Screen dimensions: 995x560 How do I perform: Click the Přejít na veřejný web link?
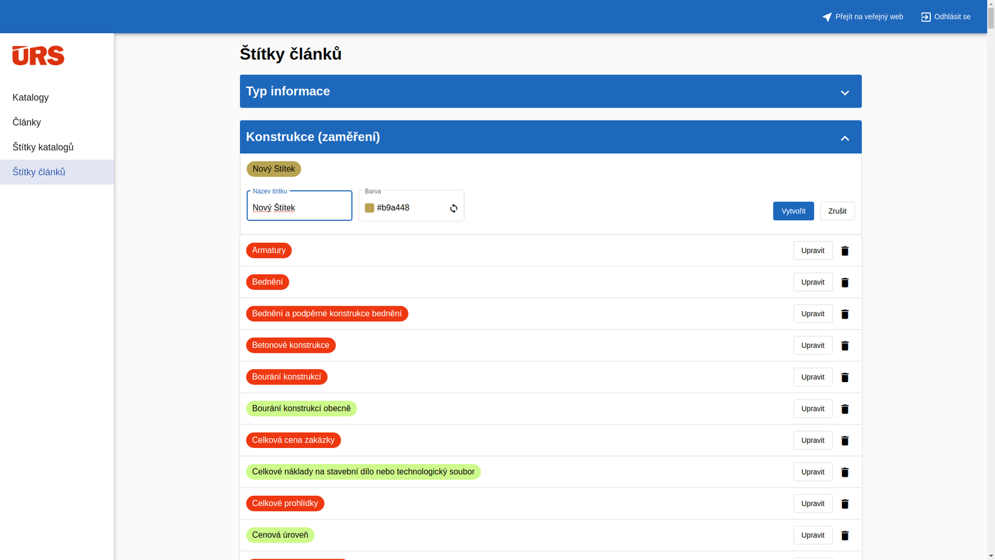pos(863,17)
